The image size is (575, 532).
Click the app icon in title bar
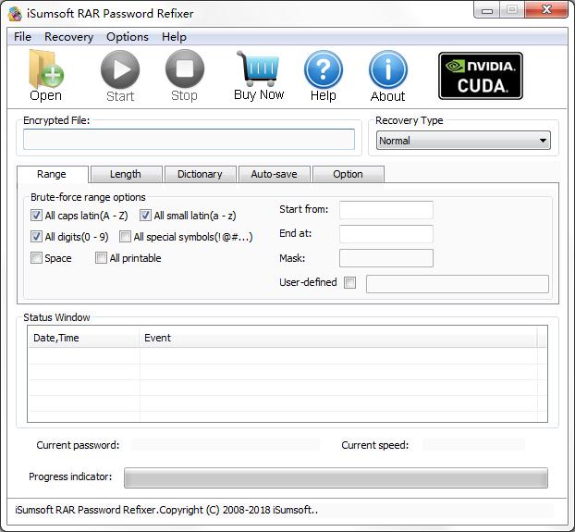click(x=15, y=13)
